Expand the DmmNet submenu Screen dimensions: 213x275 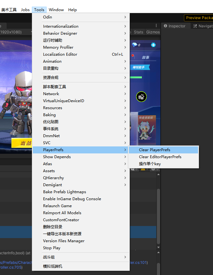pyautogui.click(x=81, y=136)
